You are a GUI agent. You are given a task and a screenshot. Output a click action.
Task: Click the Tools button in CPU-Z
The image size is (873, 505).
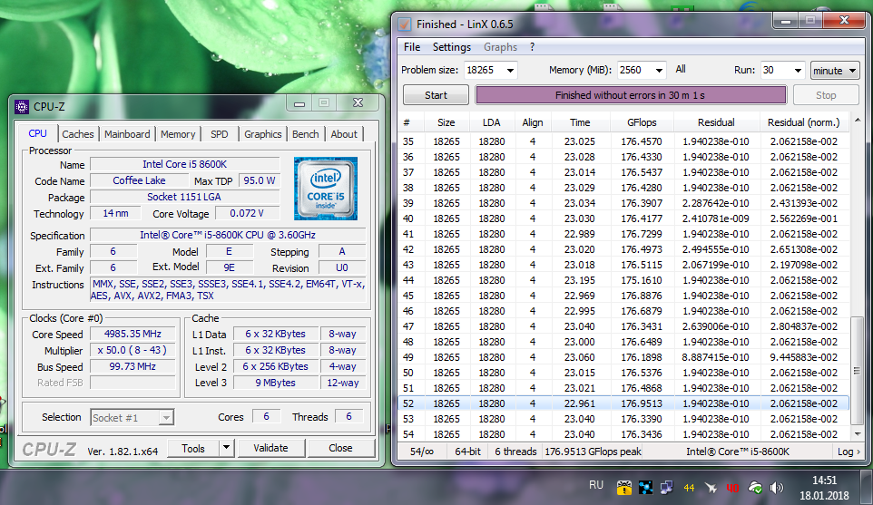[193, 448]
